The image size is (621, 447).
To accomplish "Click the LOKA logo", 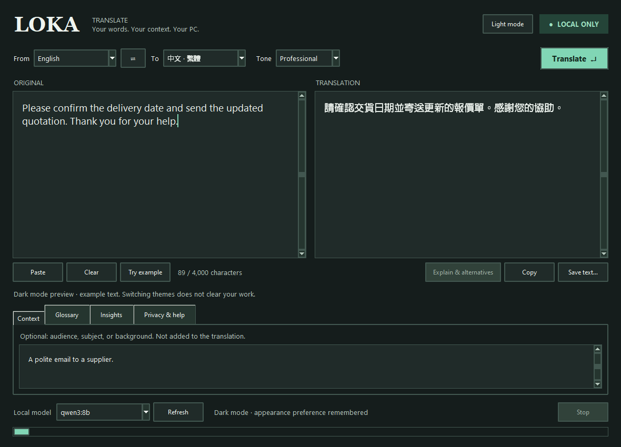I will (x=47, y=24).
